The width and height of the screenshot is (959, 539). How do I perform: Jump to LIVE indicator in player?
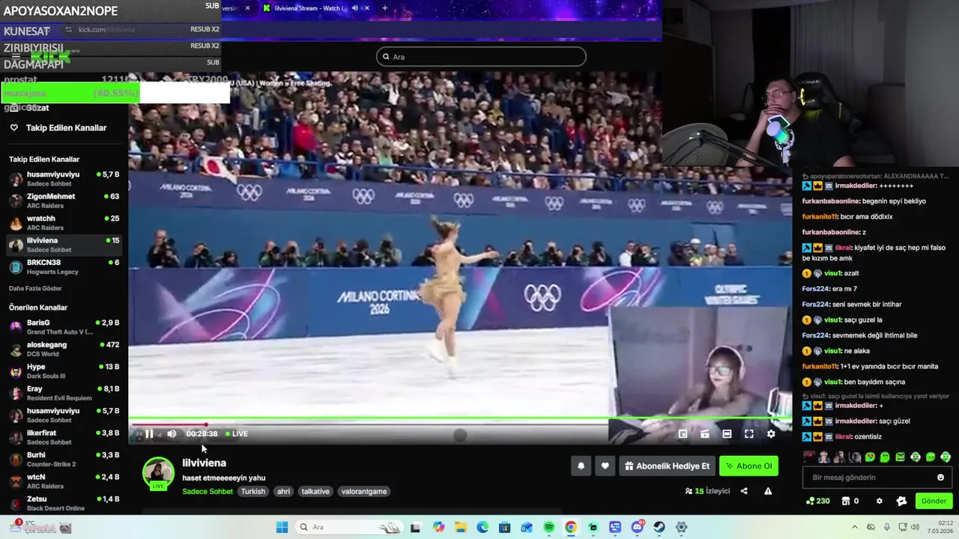click(237, 433)
